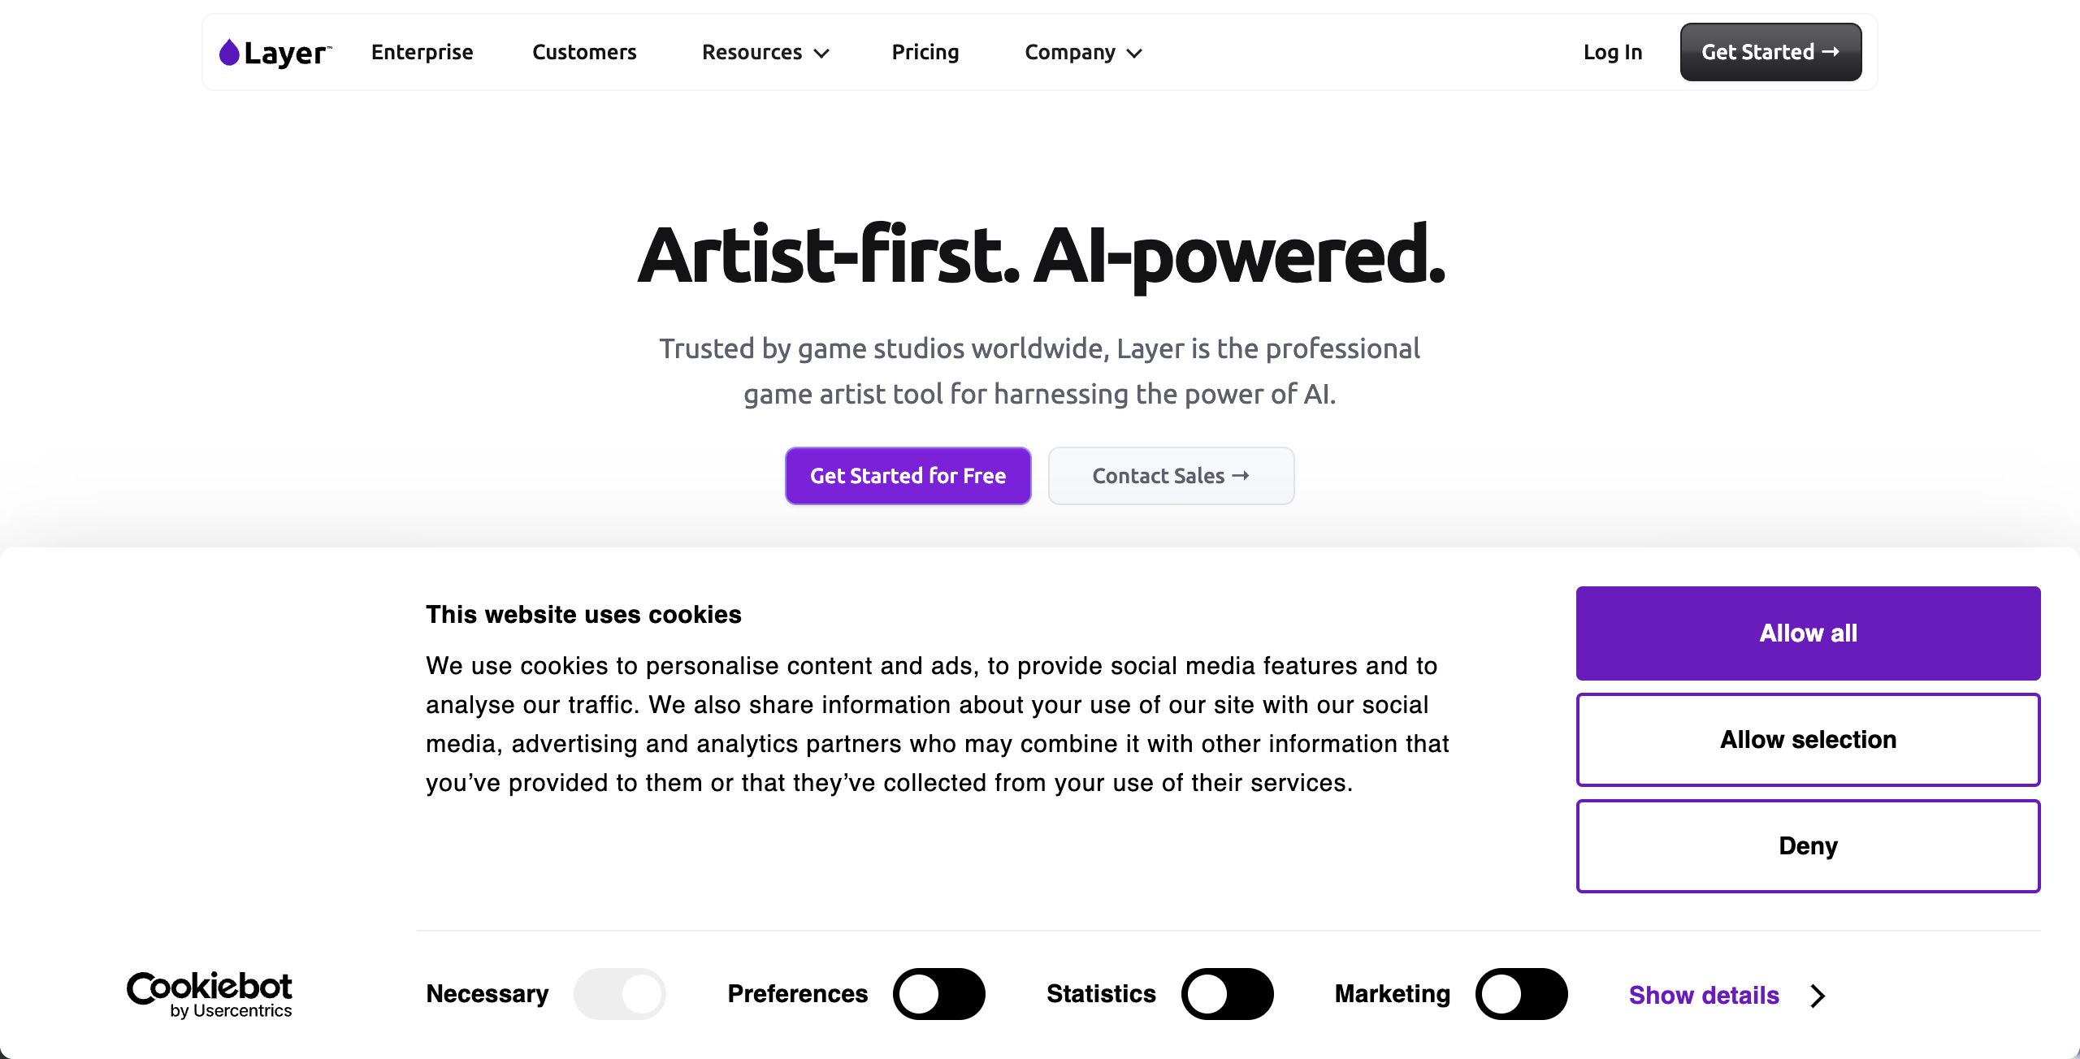
Task: Open the Enterprise nav item
Action: coord(422,53)
